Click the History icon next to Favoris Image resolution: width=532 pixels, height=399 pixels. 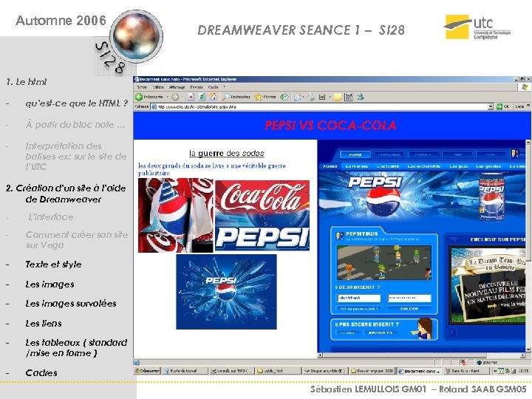point(284,97)
